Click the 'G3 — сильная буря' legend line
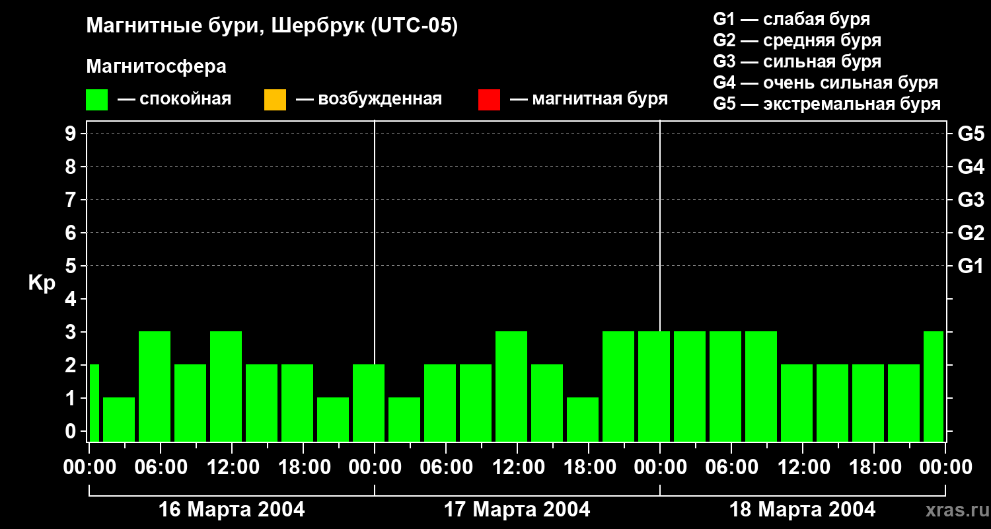This screenshot has width=991, height=529. click(x=797, y=61)
